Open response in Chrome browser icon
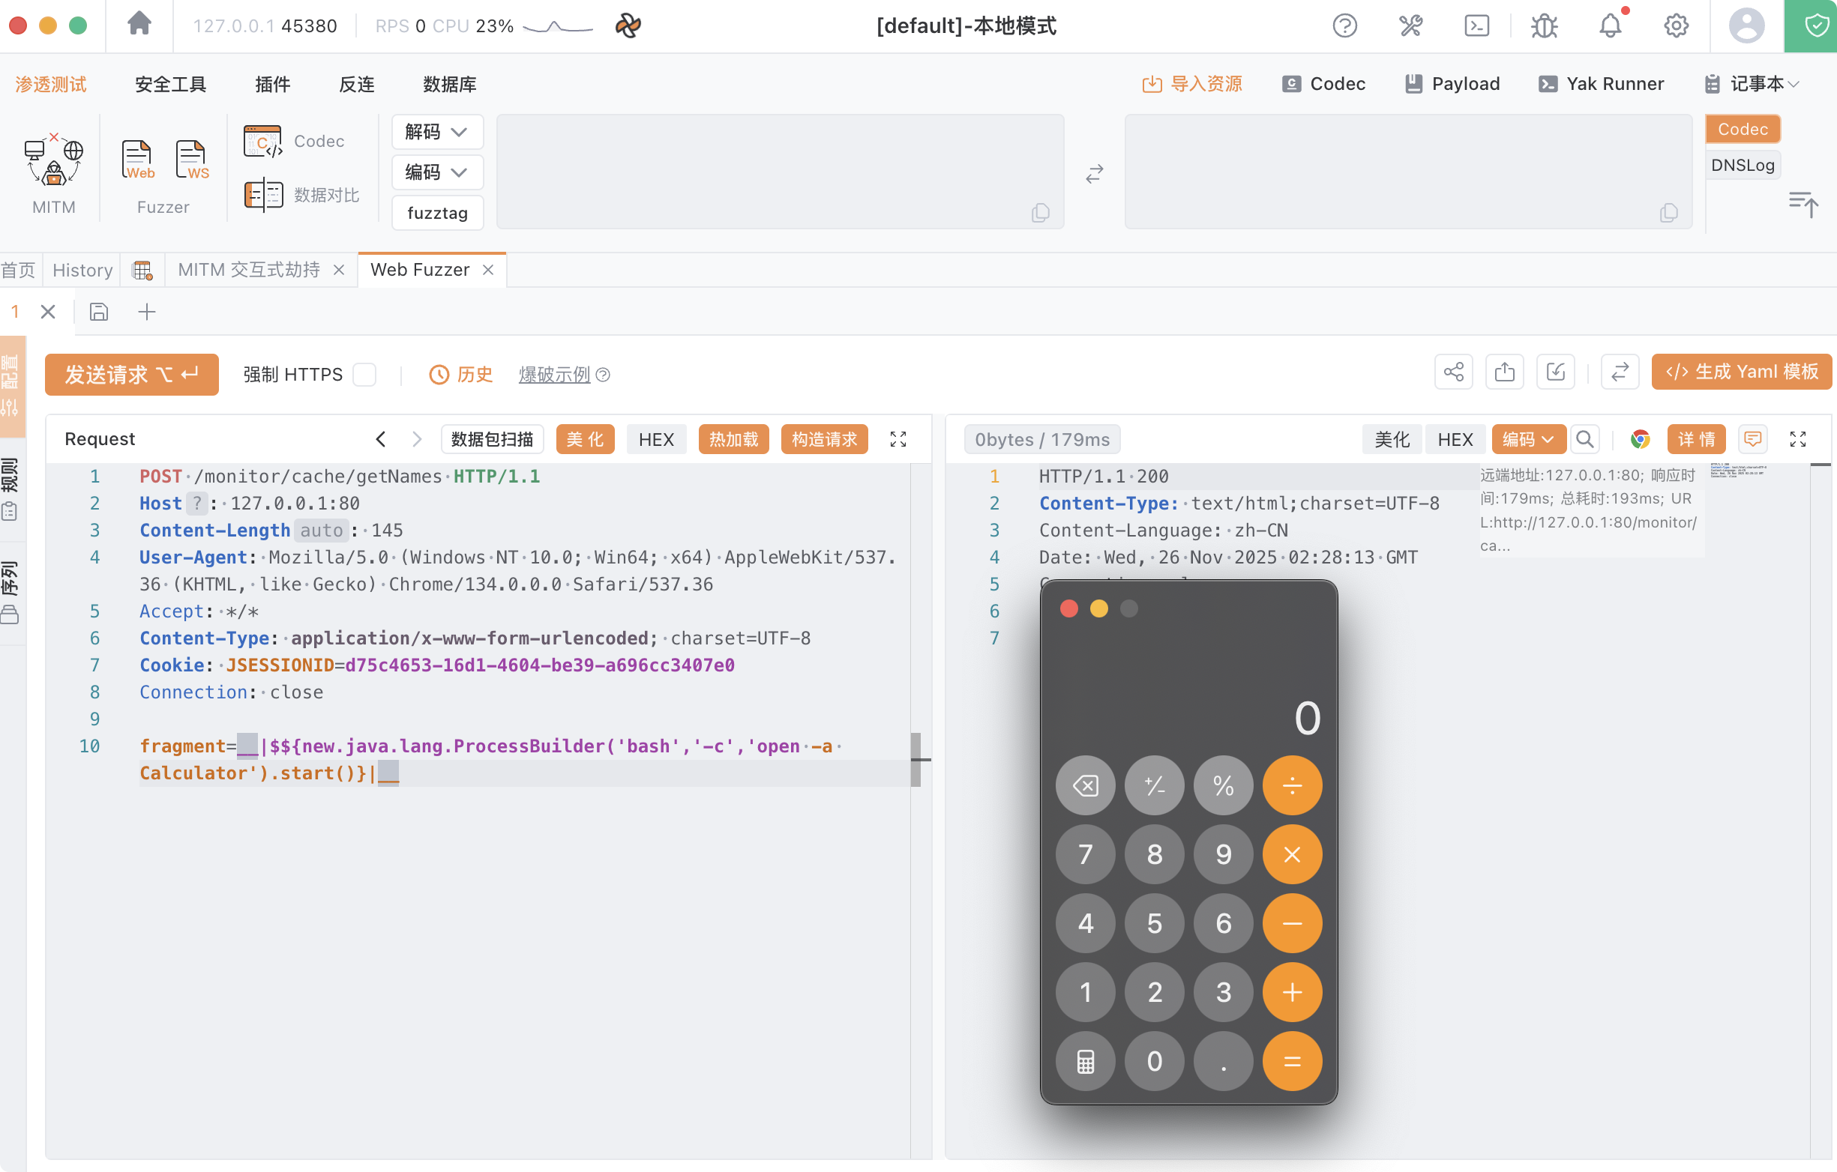The height and width of the screenshot is (1172, 1837). coord(1639,439)
